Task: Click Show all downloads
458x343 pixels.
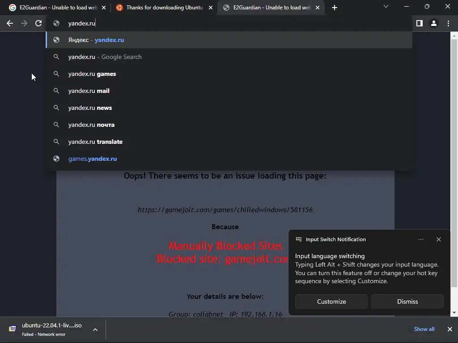Action: [424, 329]
